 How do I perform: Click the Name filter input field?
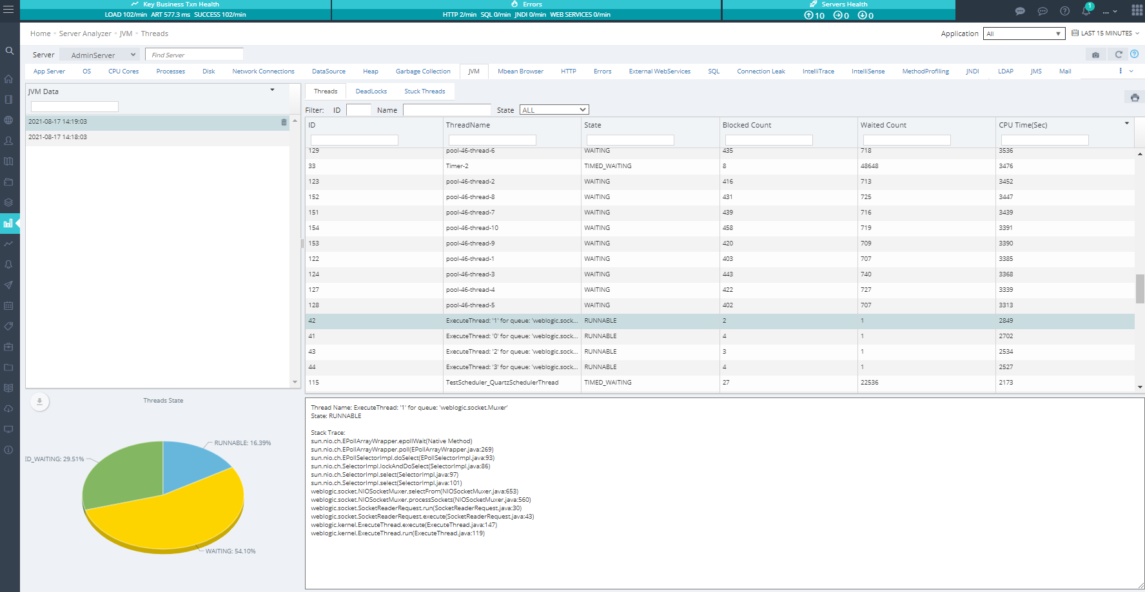tap(447, 110)
